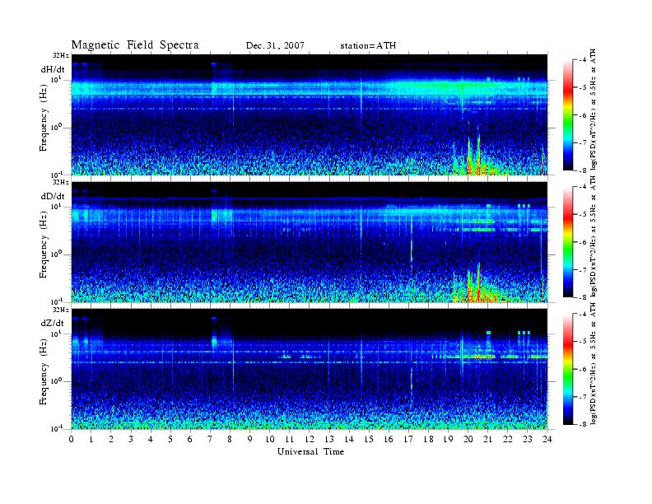
Task: Click the hour 5 tick label
Action: pos(170,439)
